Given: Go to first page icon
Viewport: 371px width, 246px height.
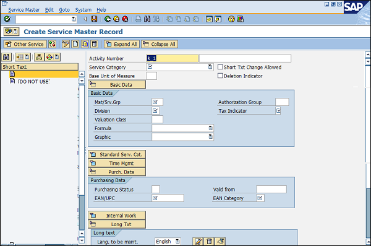Looking at the screenshot, I should tap(169, 19).
